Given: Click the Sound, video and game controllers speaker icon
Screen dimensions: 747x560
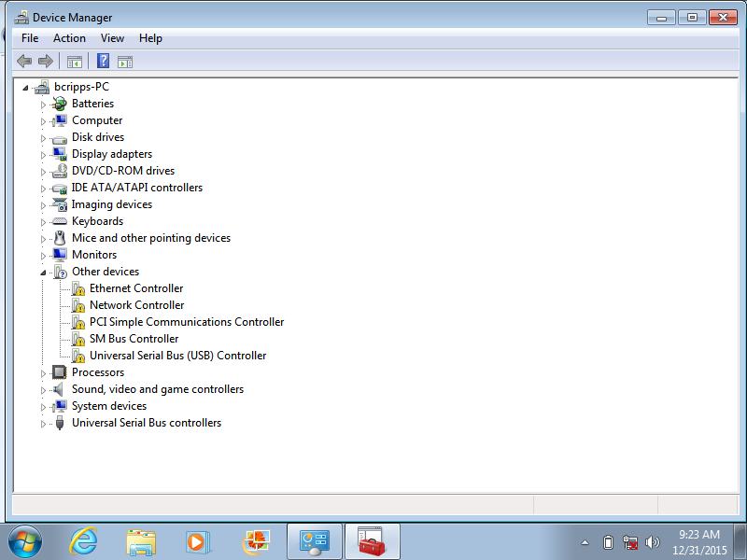Looking at the screenshot, I should click(59, 389).
